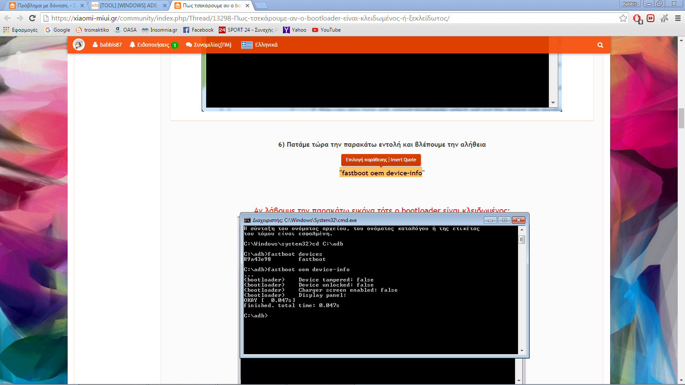The image size is (685, 385).
Task: Click the browser back arrow
Action: (x=7, y=18)
